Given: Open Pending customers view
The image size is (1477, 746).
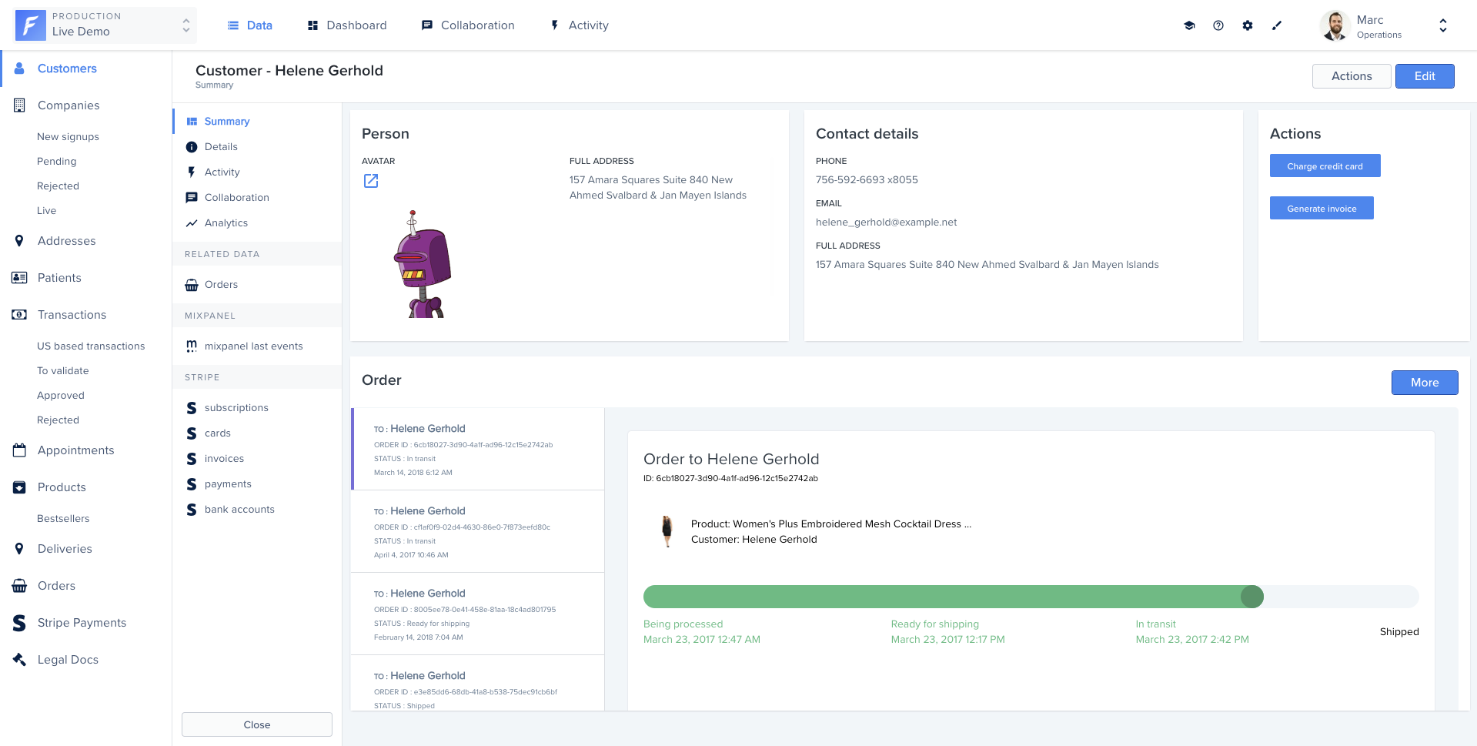Looking at the screenshot, I should point(57,162).
